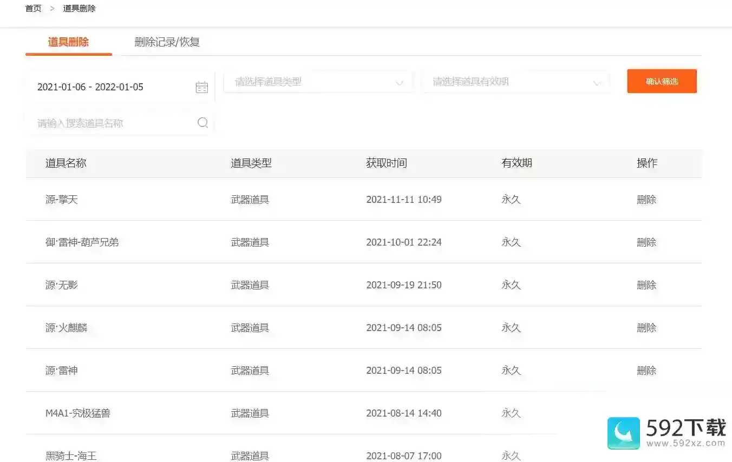
Task: Delete the 源·雷神 item
Action: 646,371
